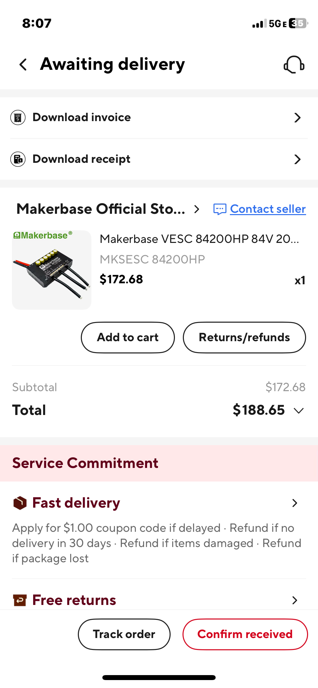Tap the Returns/refunds button
318x688 pixels.
click(244, 338)
